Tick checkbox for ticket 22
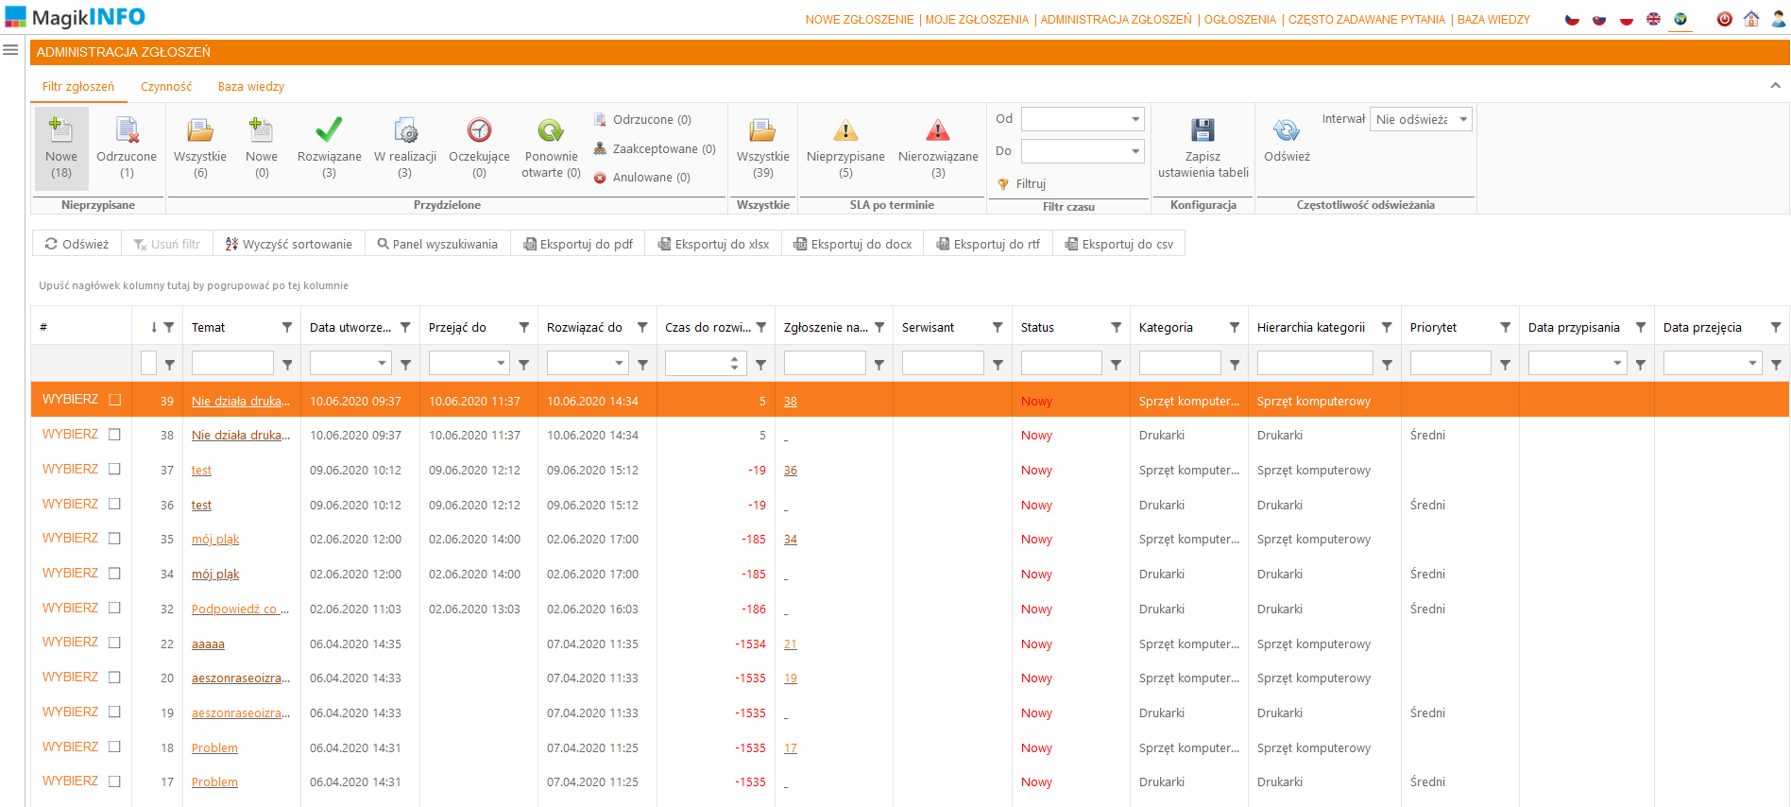This screenshot has width=1791, height=807. tap(115, 643)
